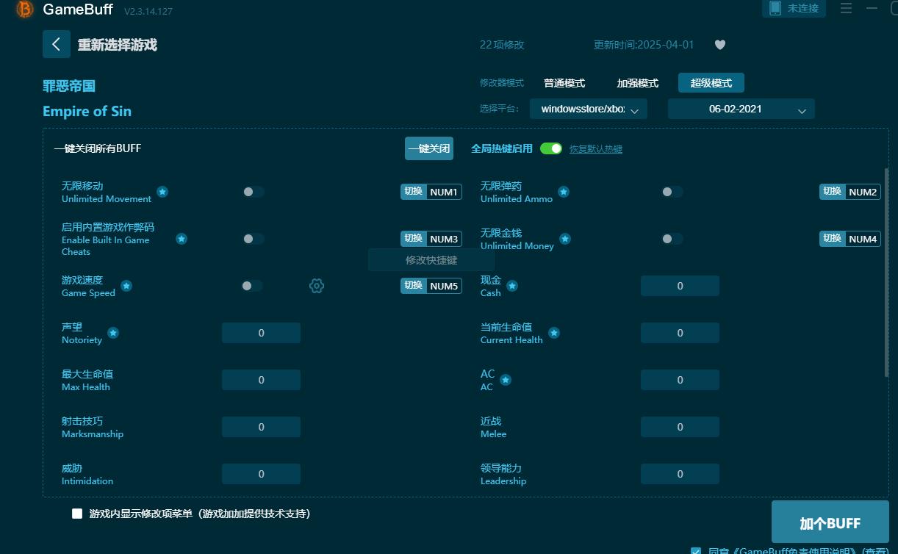Image resolution: width=898 pixels, height=554 pixels.
Task: Click star icon next to Unlimited Ammo
Action: click(x=564, y=192)
